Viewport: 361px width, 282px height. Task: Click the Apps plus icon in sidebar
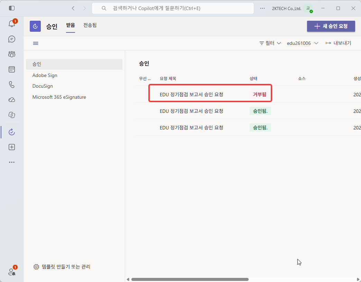[x=12, y=147]
